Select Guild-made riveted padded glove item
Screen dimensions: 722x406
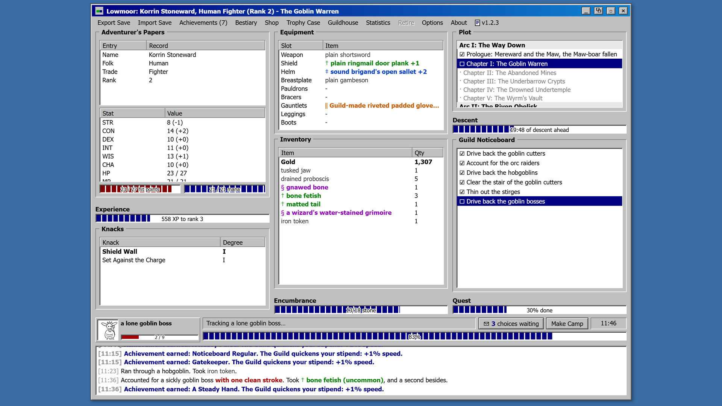pyautogui.click(x=361, y=106)
